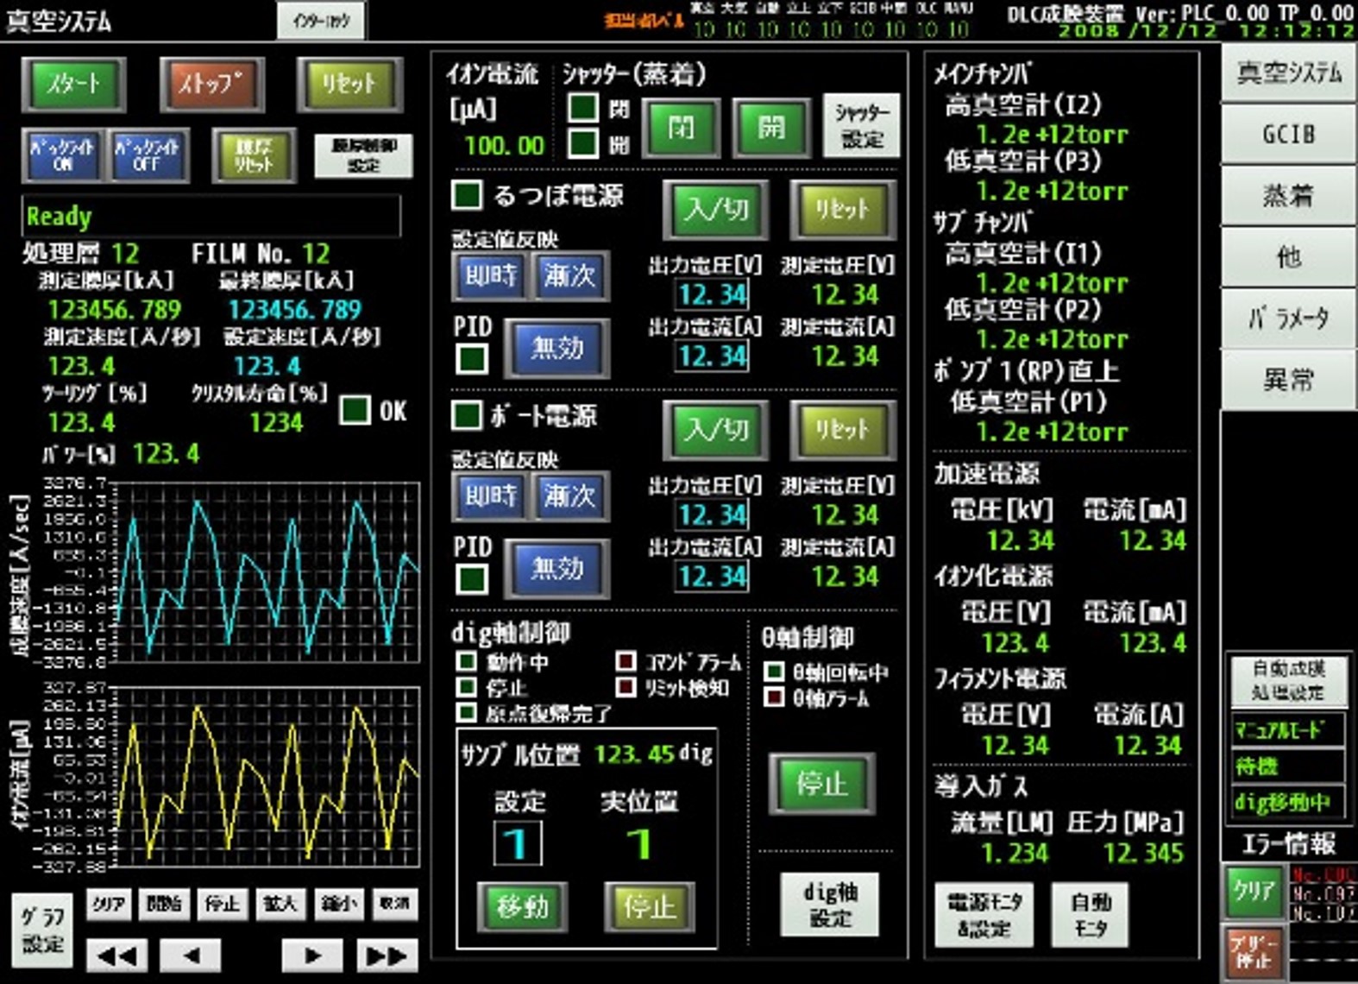Viewport: 1358px width, 984px height.
Task: Zoom in graph with 拡大 button
Action: tap(280, 904)
